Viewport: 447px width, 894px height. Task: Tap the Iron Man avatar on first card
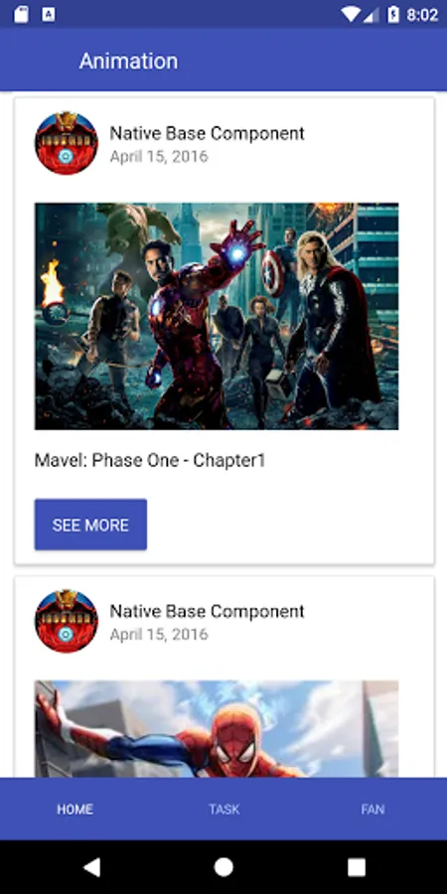pos(67,143)
